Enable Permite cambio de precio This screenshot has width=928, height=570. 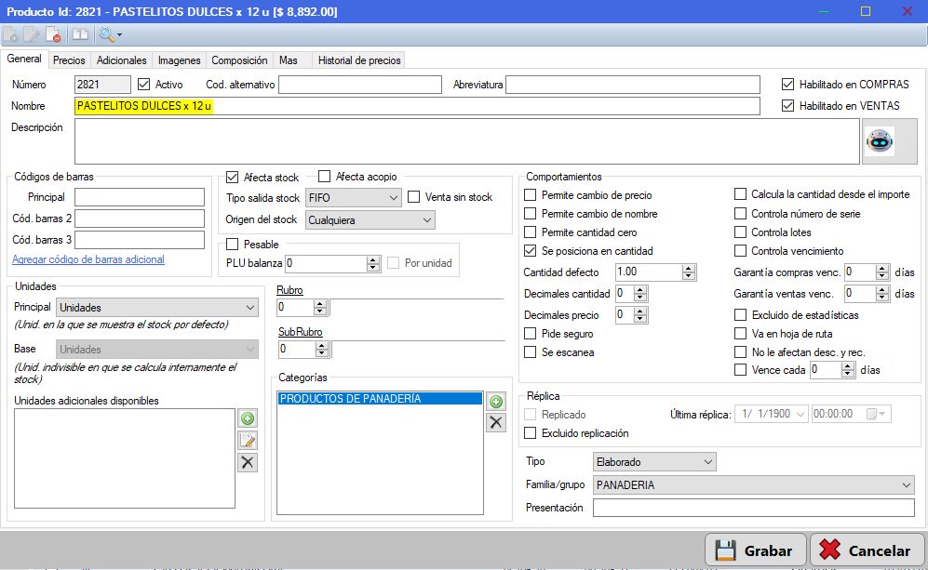coord(531,195)
